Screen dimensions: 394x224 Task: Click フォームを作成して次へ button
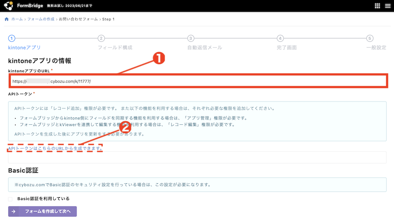coord(42,211)
